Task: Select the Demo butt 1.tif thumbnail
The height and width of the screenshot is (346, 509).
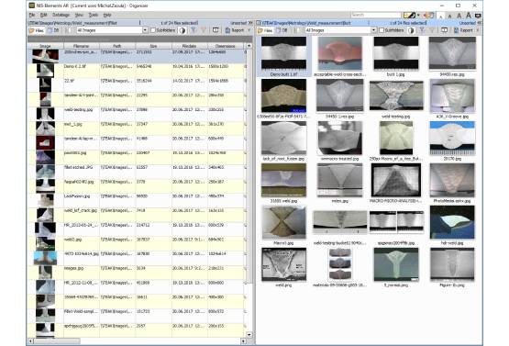Action: click(x=283, y=56)
